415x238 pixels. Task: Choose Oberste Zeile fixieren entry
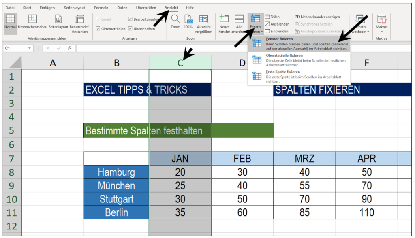click(x=299, y=60)
